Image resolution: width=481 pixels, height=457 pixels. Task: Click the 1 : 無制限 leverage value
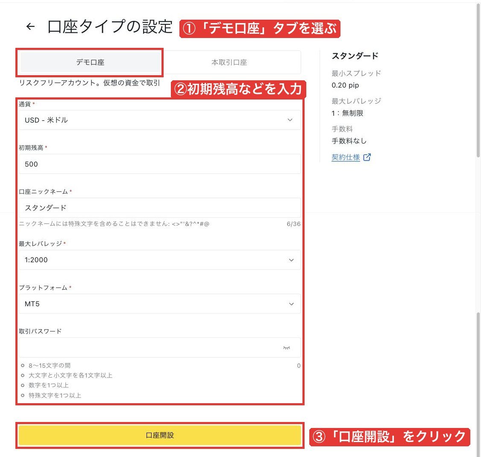point(347,113)
